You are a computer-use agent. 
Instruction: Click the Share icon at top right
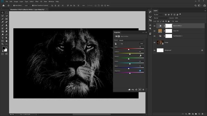(x=204, y=5)
